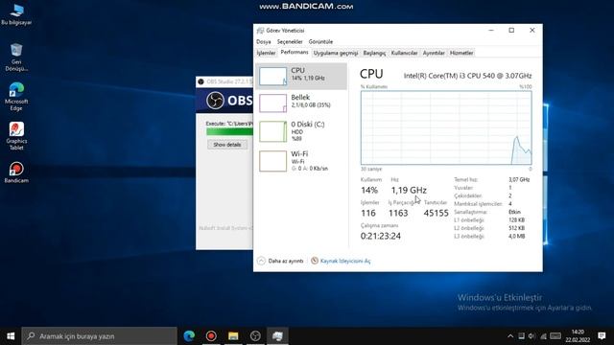Image resolution: width=614 pixels, height=345 pixels.
Task: Maximize the Task Manager window
Action: pyautogui.click(x=511, y=30)
